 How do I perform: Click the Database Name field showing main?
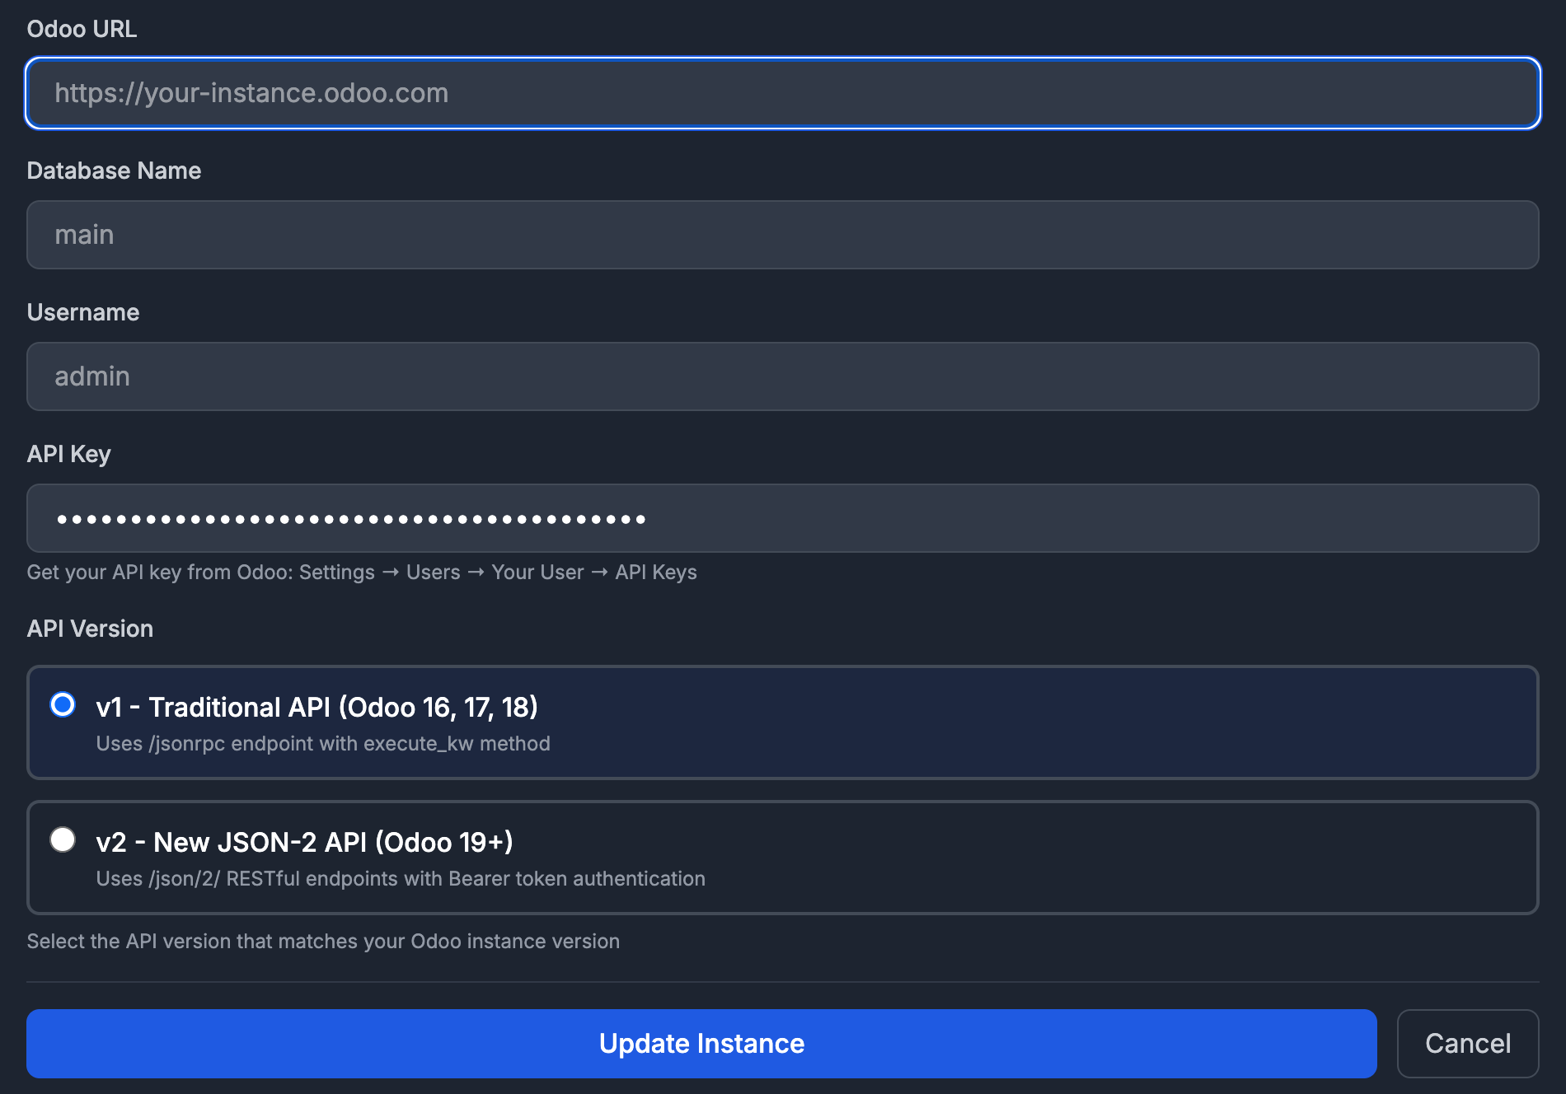(781, 235)
